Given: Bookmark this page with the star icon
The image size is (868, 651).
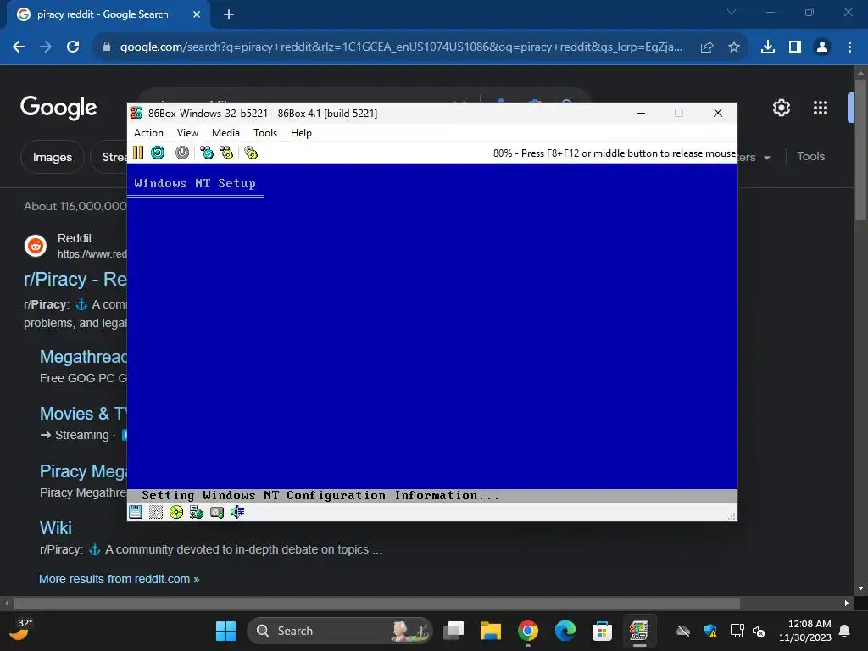Looking at the screenshot, I should pyautogui.click(x=734, y=47).
